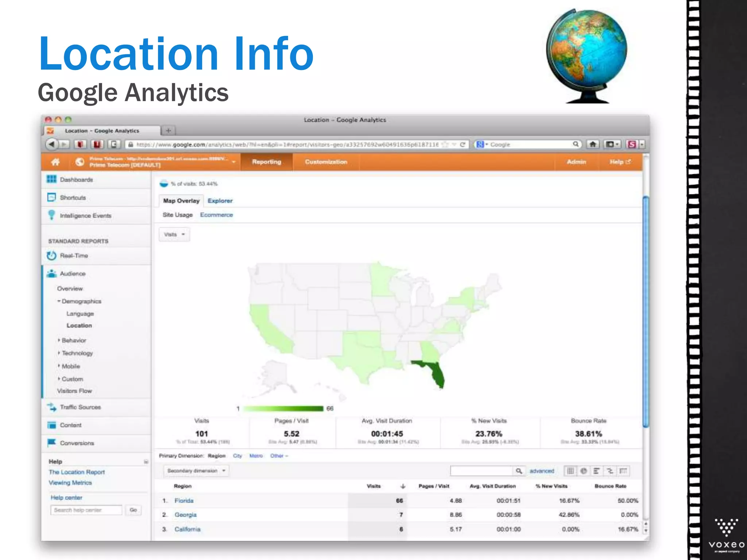Click the Dashboards grid icon
Viewport: 747px width, 560px height.
(51, 179)
